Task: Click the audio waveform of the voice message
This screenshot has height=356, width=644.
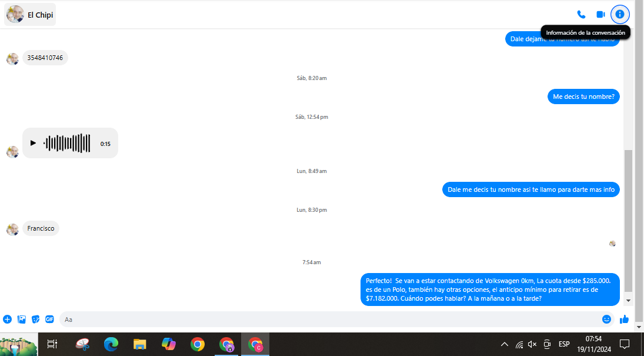Action: click(68, 143)
